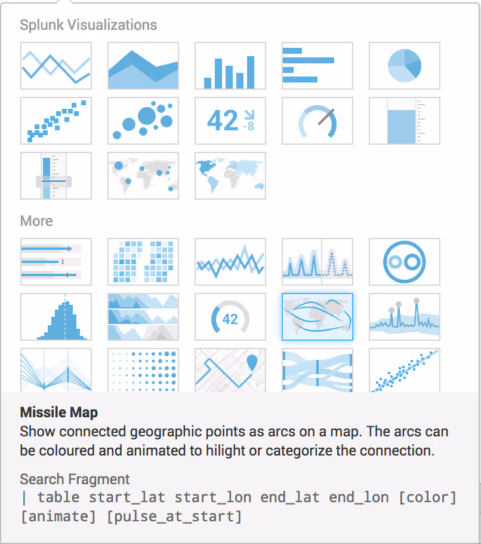Select the Filler Gauge visualization
Screen dimensions: 481x544
(x=405, y=121)
